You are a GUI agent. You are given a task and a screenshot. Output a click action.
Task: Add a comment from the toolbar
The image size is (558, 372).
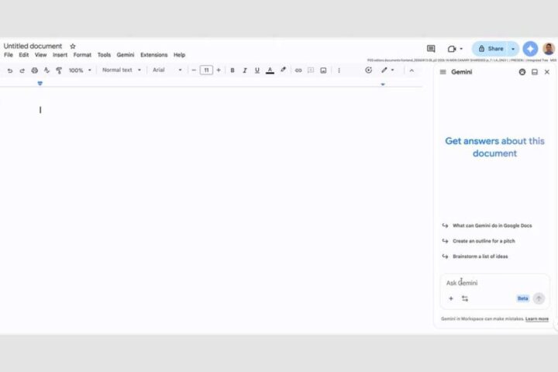[x=311, y=71]
